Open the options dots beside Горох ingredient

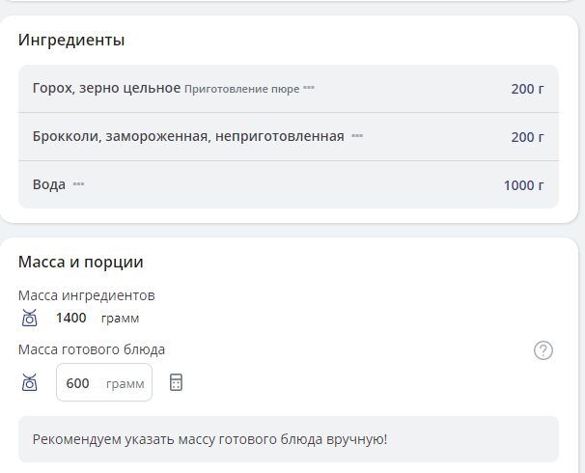tap(309, 89)
